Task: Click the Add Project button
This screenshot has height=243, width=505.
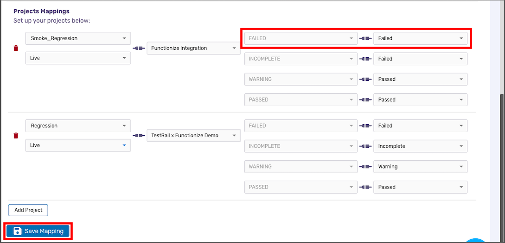Action: click(28, 210)
